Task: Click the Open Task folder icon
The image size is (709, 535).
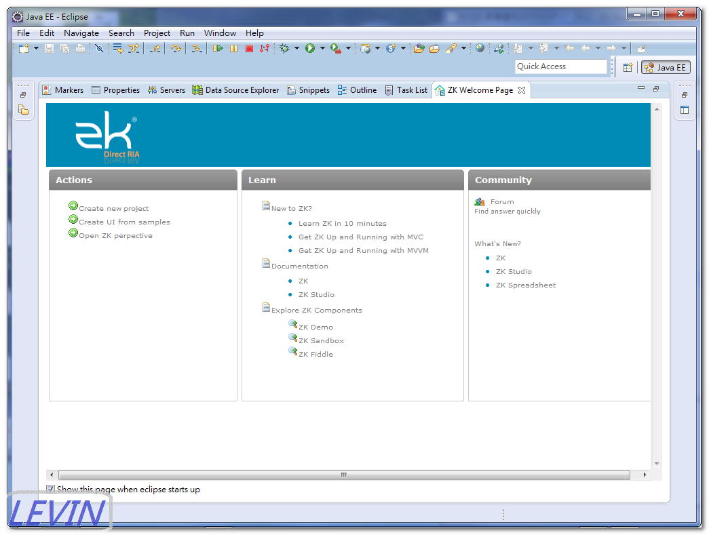Action: click(434, 48)
